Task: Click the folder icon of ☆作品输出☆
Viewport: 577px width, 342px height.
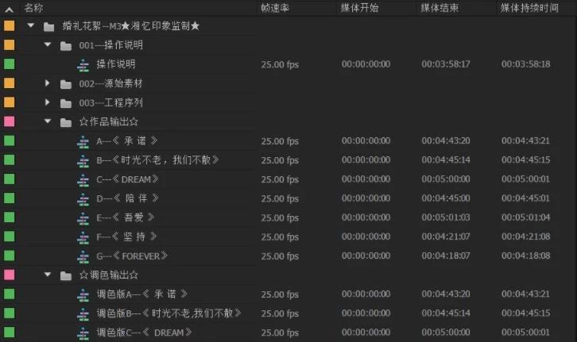Action: (x=66, y=122)
